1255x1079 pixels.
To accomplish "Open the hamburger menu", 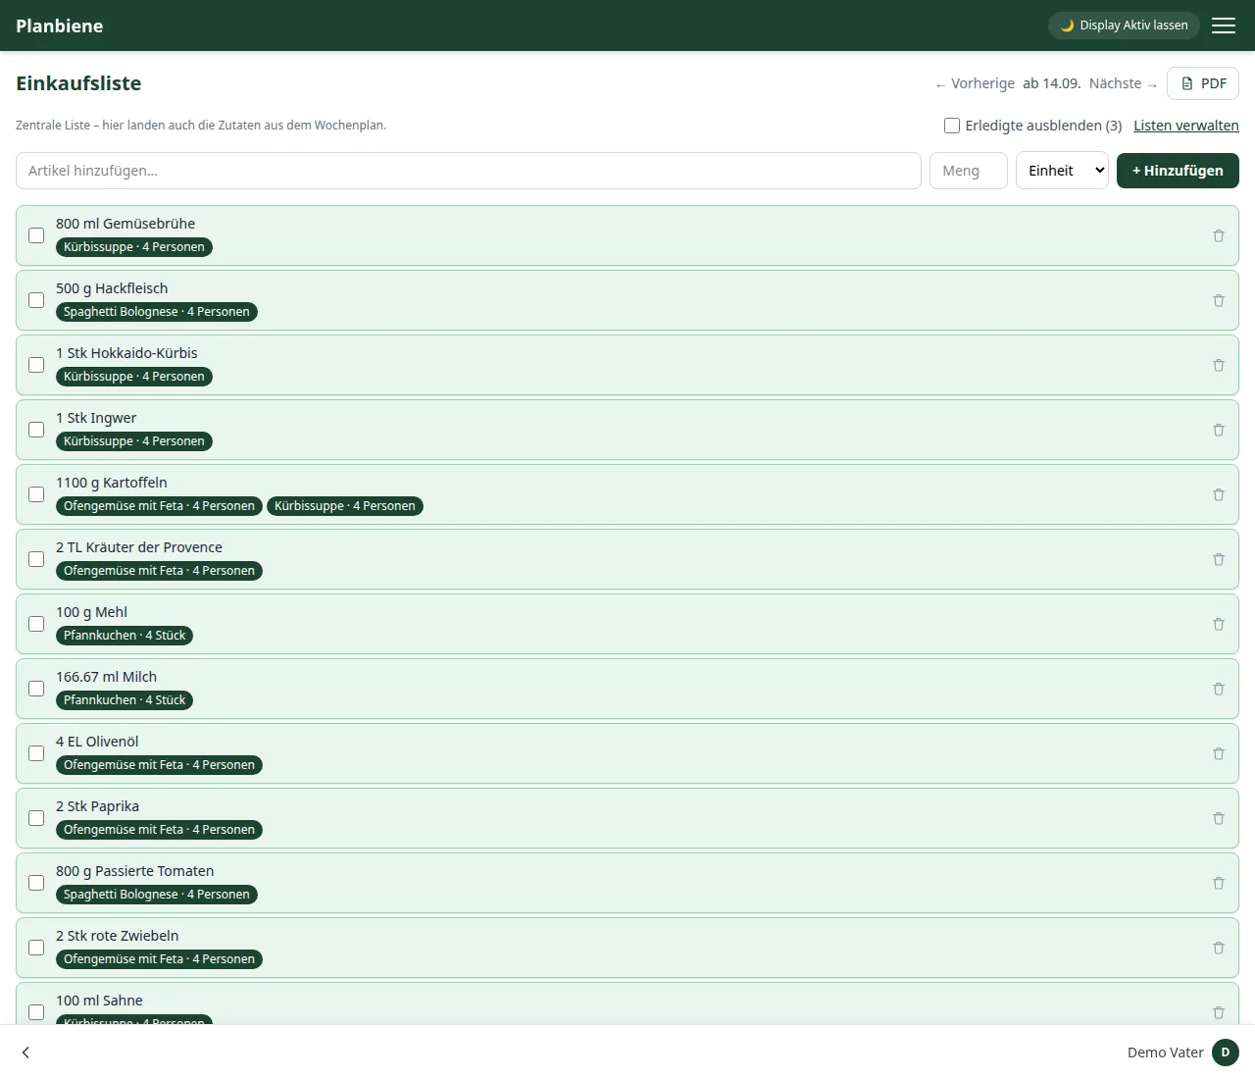I will click(1224, 26).
